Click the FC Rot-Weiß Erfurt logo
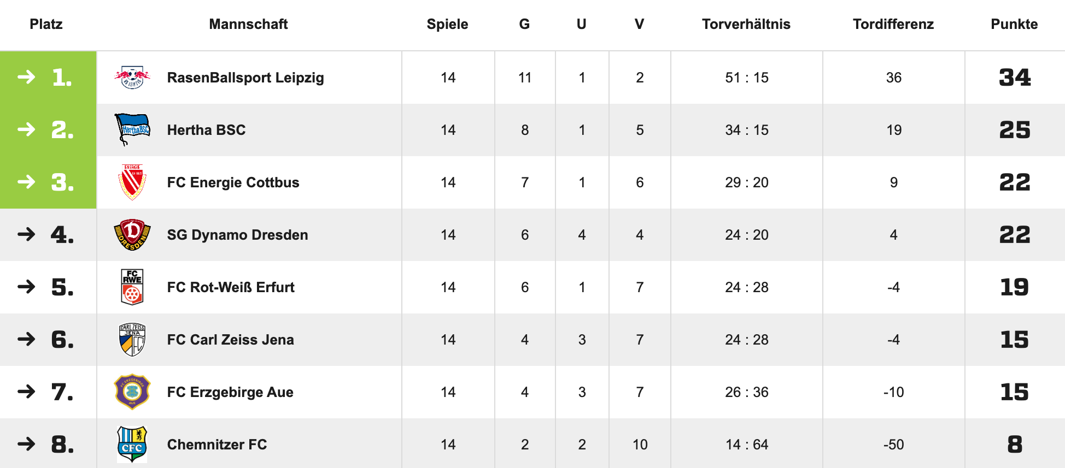 (x=132, y=287)
